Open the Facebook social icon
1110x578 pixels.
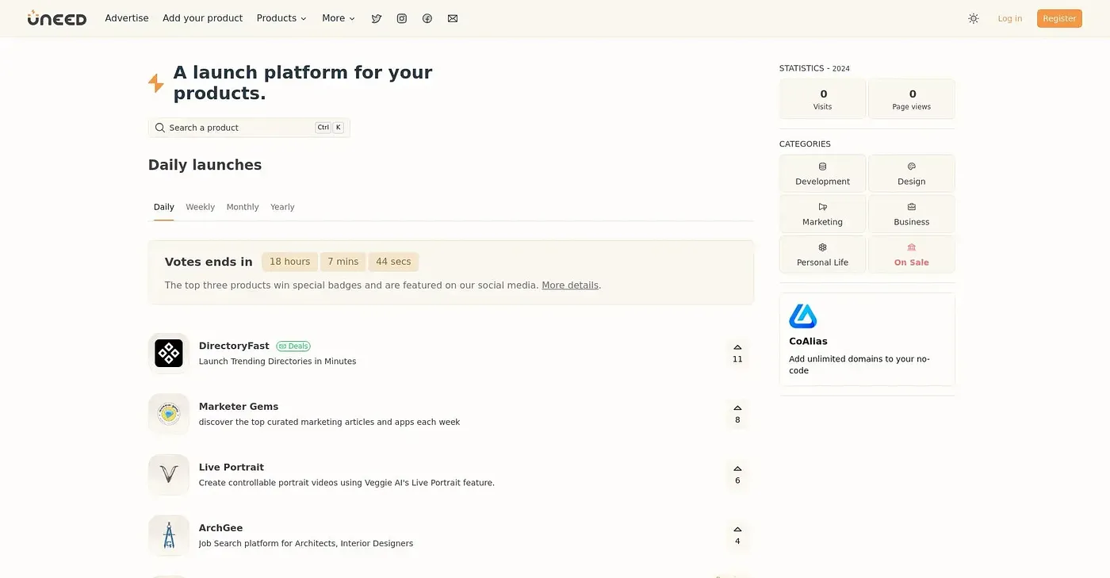click(x=427, y=18)
